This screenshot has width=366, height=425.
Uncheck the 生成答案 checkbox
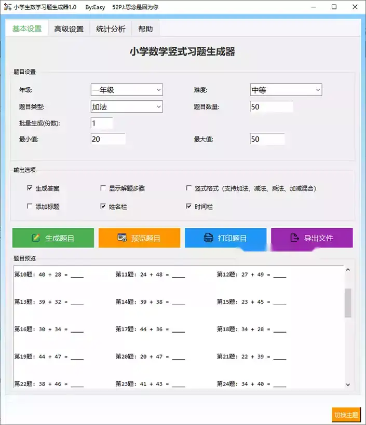(x=30, y=188)
